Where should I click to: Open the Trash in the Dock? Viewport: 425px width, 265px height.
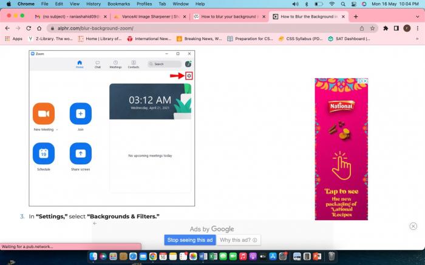(331, 256)
